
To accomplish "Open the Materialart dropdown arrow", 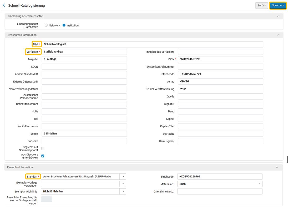I will point(259,184).
